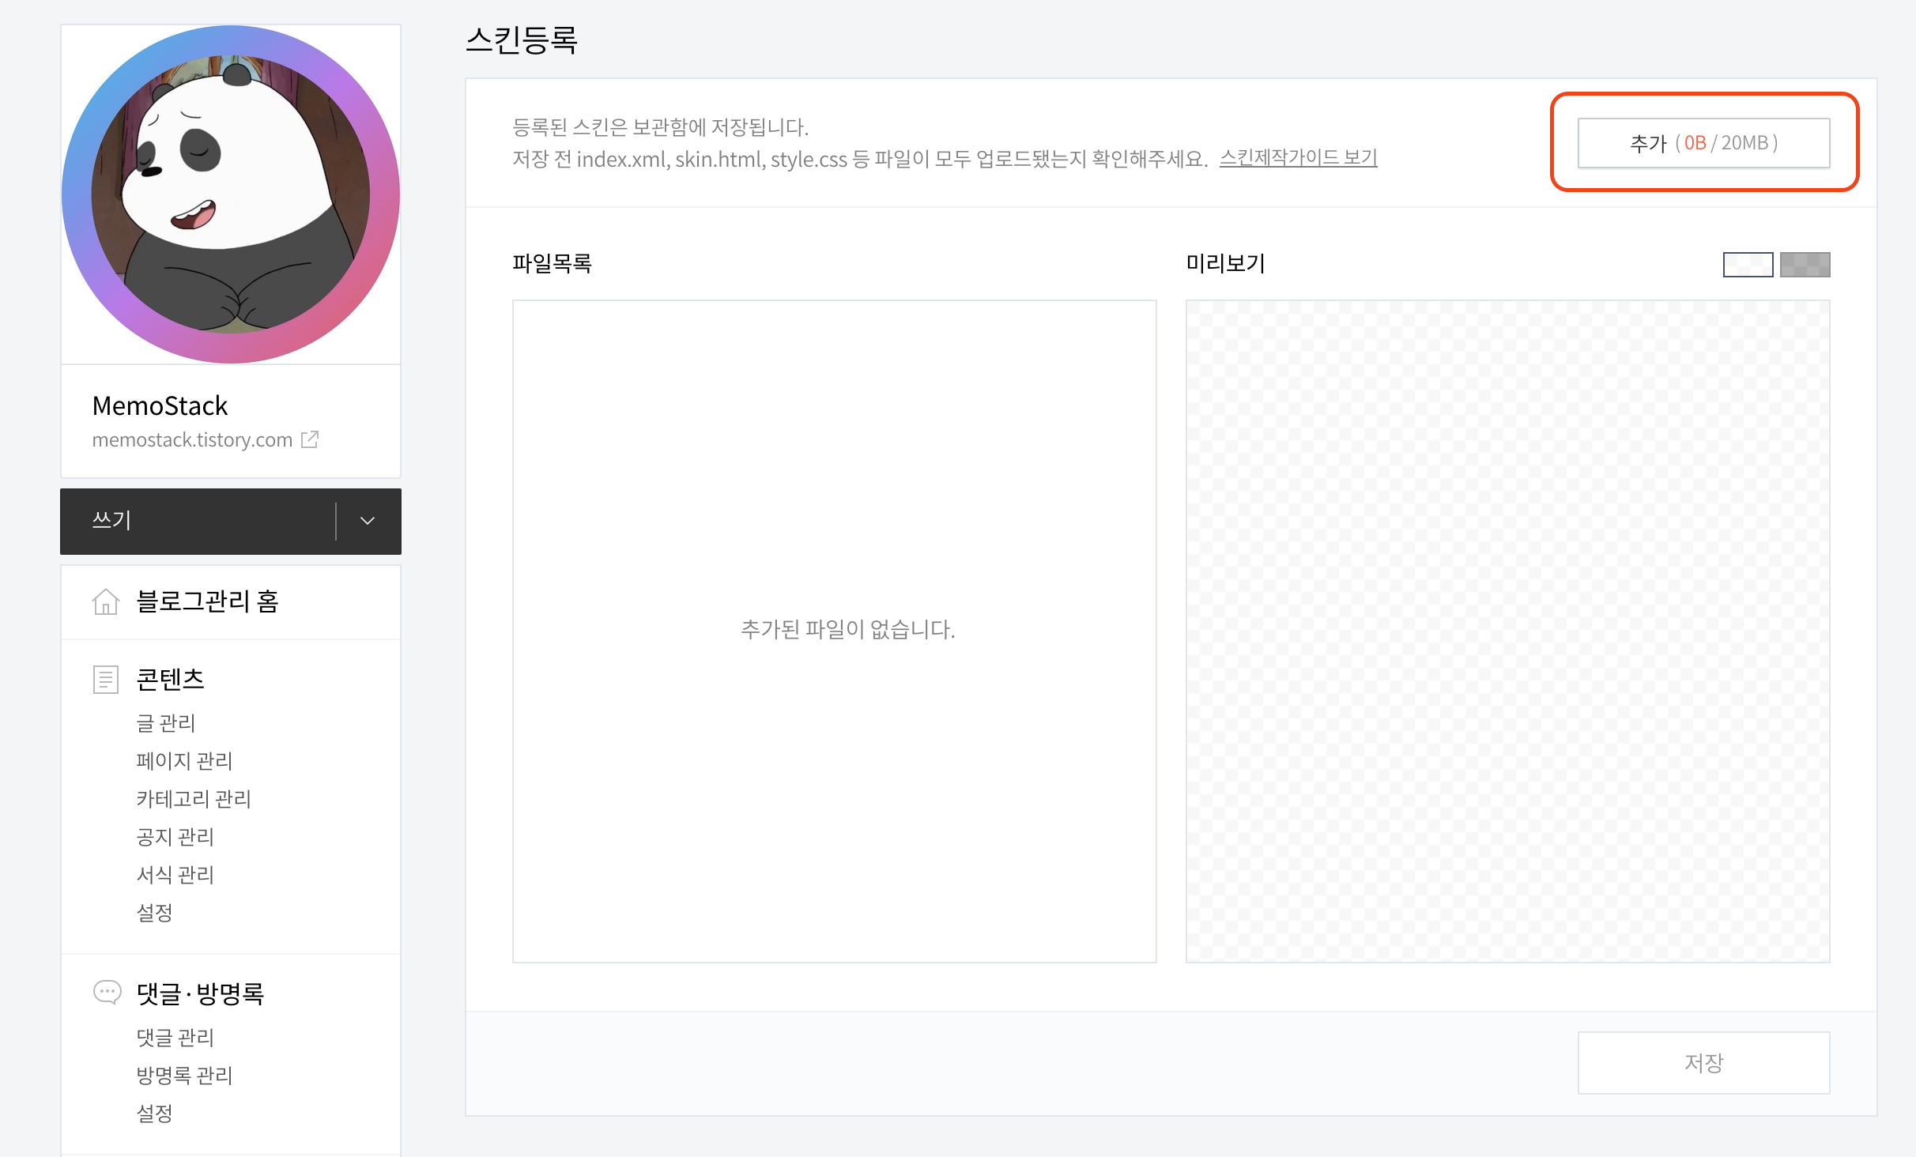Click the empty 파일목록 file list area
The height and width of the screenshot is (1157, 1916).
(834, 631)
